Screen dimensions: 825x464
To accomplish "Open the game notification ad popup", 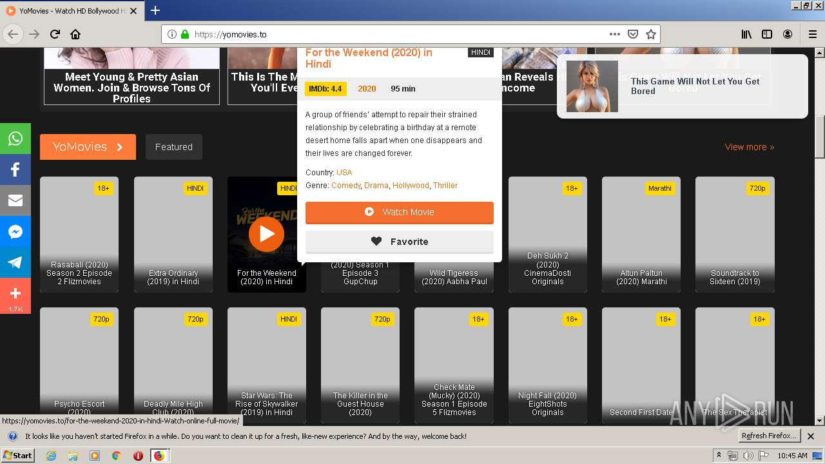I will [682, 86].
